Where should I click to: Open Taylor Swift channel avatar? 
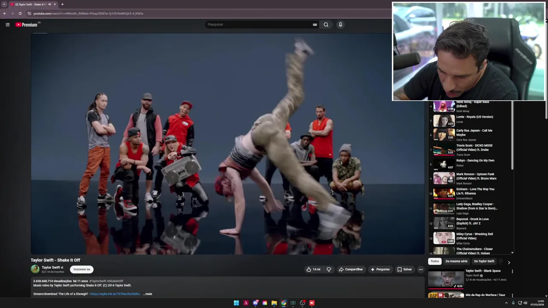pos(35,269)
